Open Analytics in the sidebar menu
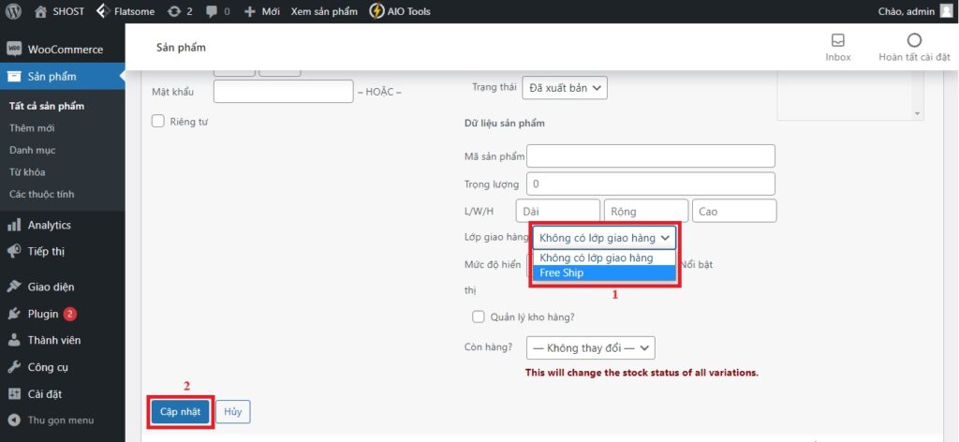959x442 pixels. click(x=49, y=225)
